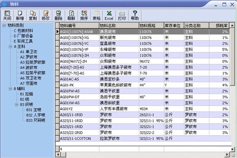Select A2 罗纹布 category
237x158 pixels.
pyautogui.click(x=28, y=57)
